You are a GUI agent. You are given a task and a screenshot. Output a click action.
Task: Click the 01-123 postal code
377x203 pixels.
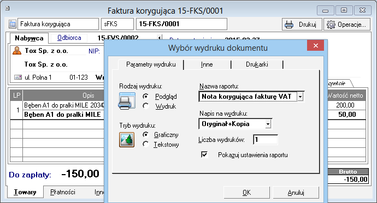click(79, 77)
